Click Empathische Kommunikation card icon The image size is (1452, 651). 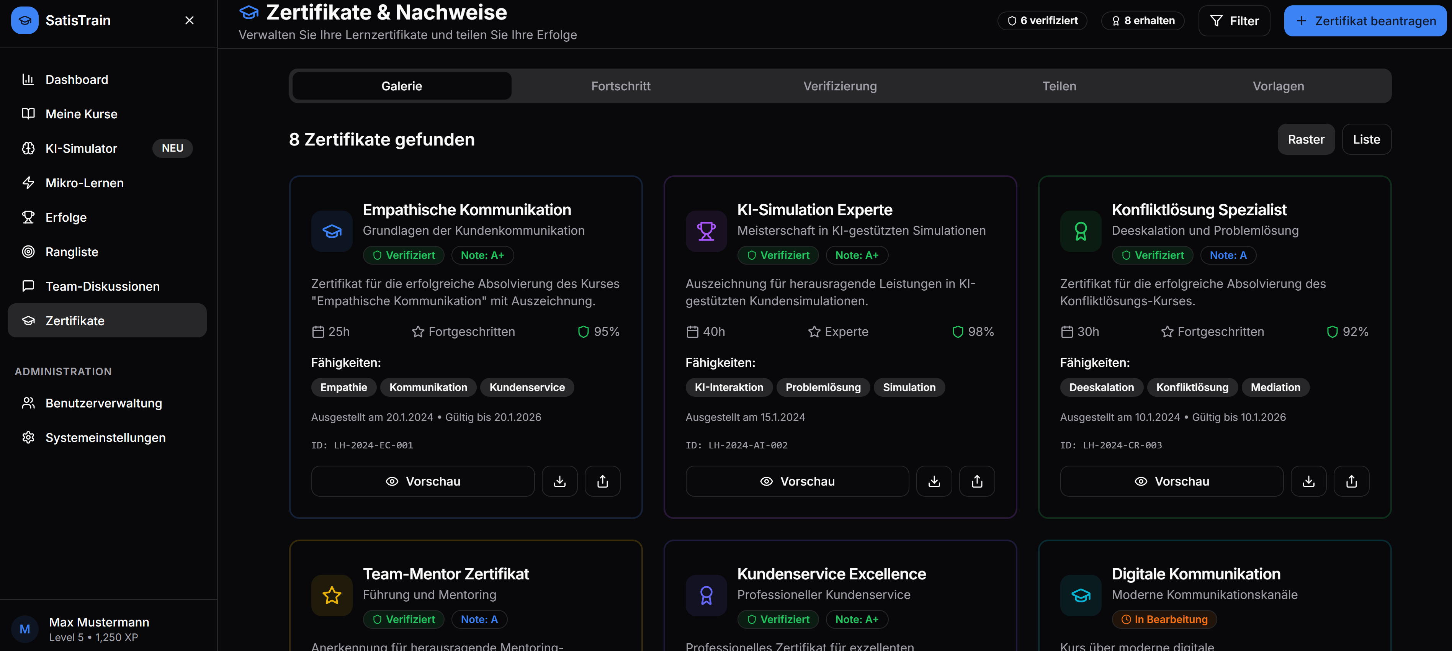332,231
